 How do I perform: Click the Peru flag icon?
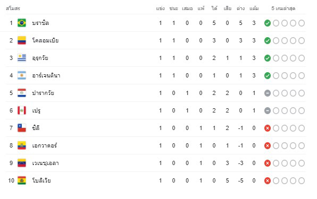[x=22, y=110]
